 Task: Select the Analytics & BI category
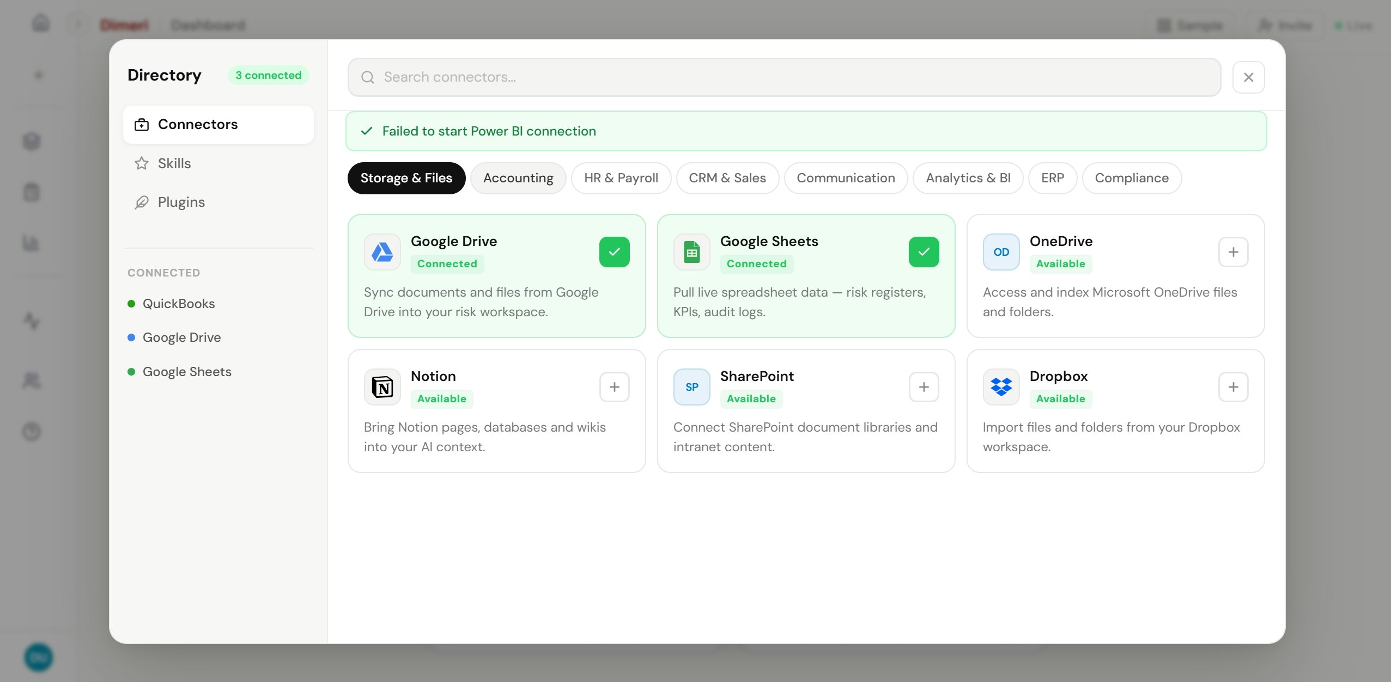(x=968, y=178)
